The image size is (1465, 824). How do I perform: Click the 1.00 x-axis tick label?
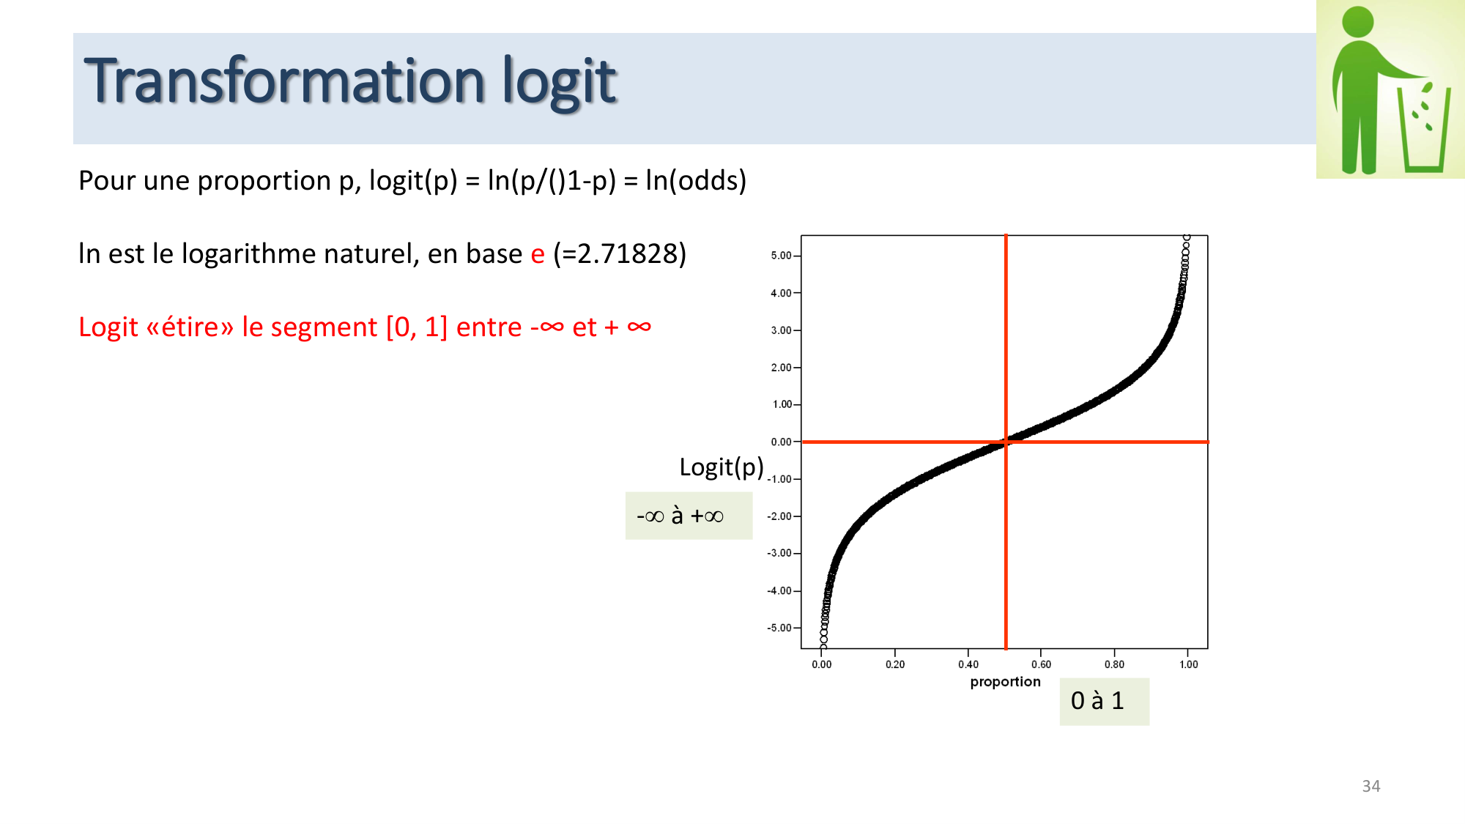click(1188, 664)
